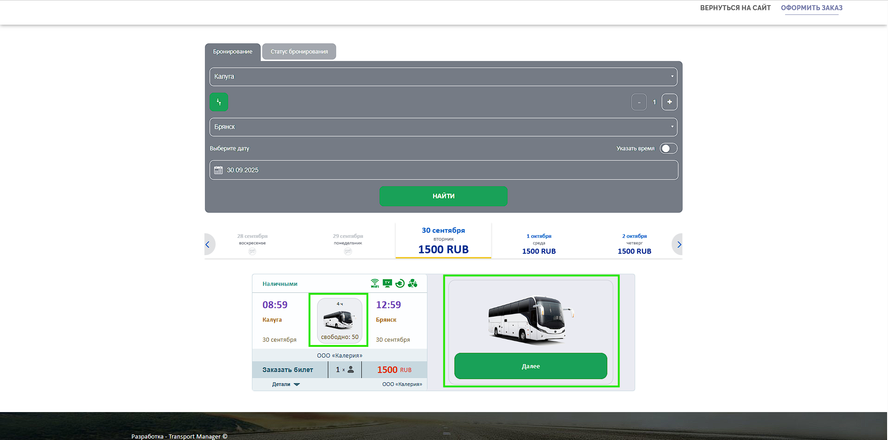Click the small bus thumbnail with free seats
Image resolution: width=888 pixels, height=440 pixels.
pyautogui.click(x=339, y=320)
